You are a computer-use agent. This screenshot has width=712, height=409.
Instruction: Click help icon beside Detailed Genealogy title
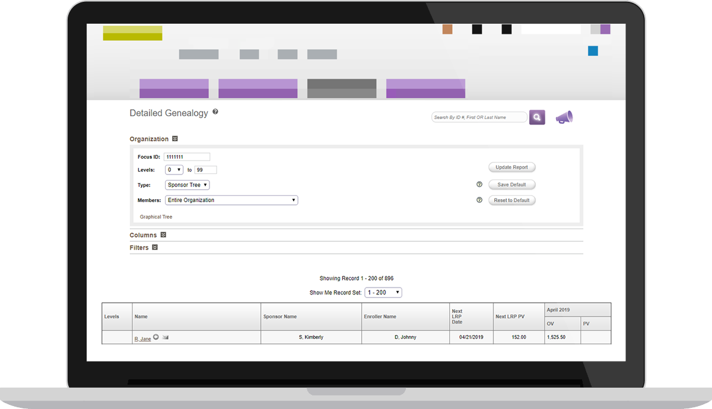pyautogui.click(x=215, y=111)
